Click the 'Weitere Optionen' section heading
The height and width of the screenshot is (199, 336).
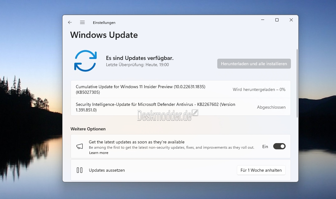tap(88, 129)
